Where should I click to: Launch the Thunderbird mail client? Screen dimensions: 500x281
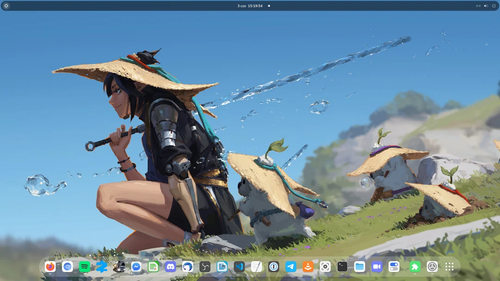[187, 267]
